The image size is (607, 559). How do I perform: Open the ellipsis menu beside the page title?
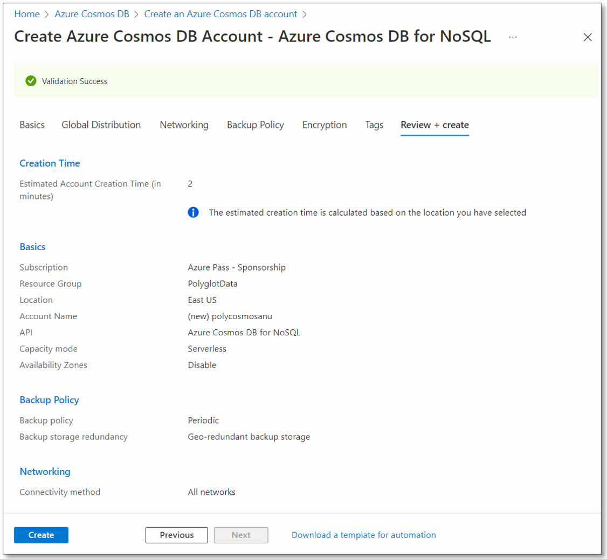click(513, 37)
